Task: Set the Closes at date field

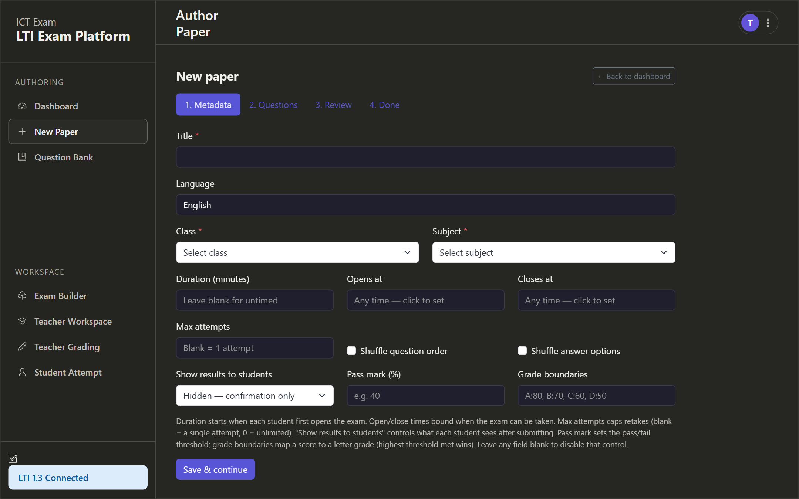Action: (x=596, y=300)
